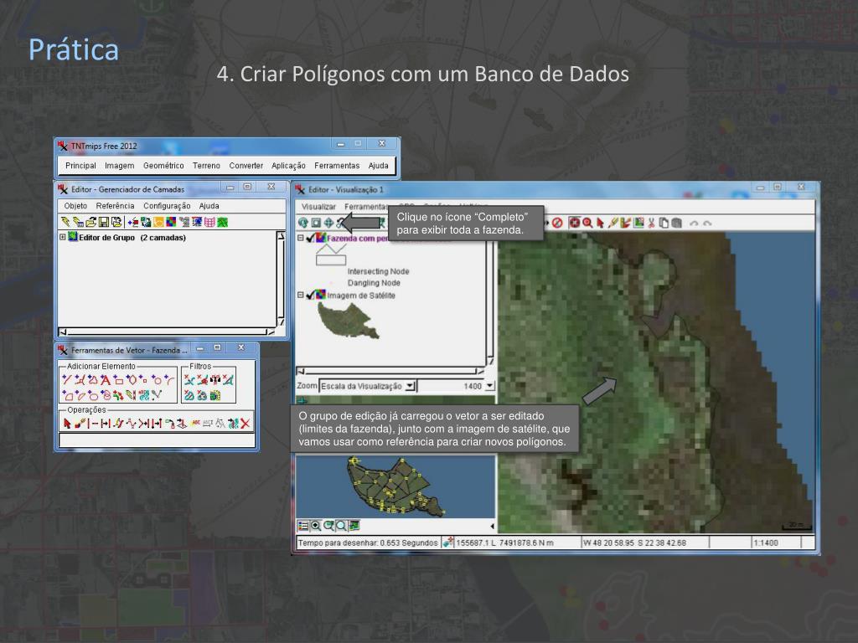Click the red magnifier zoom icon in view toolbar
The image size is (858, 643).
[x=587, y=223]
